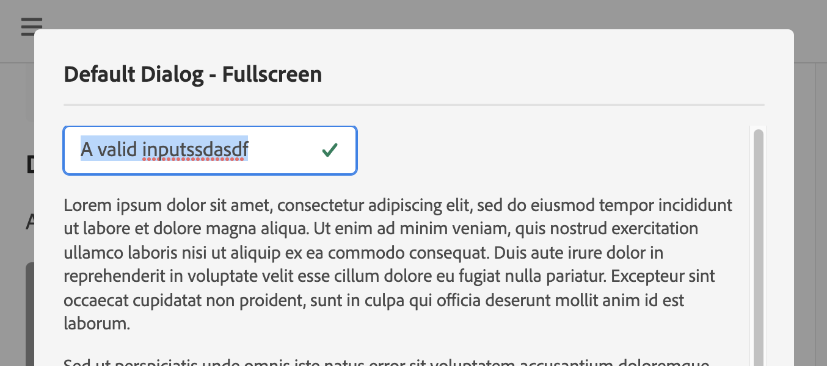This screenshot has width=827, height=366.
Task: Open the hamburger navigation menu
Action: [x=31, y=26]
